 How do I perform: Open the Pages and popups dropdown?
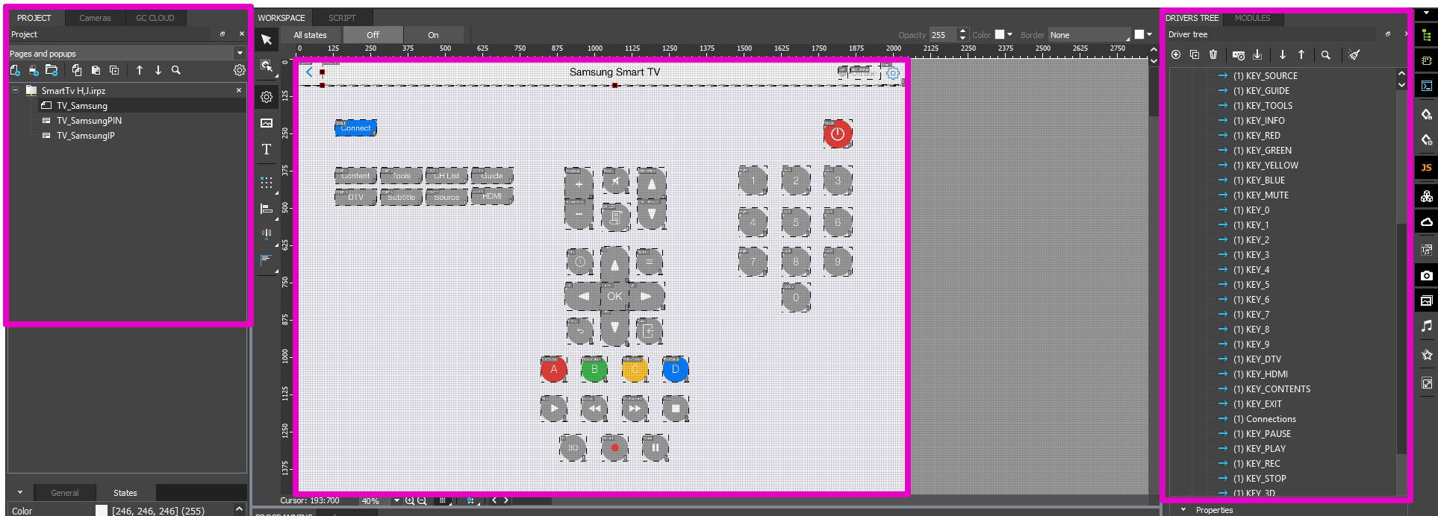240,54
